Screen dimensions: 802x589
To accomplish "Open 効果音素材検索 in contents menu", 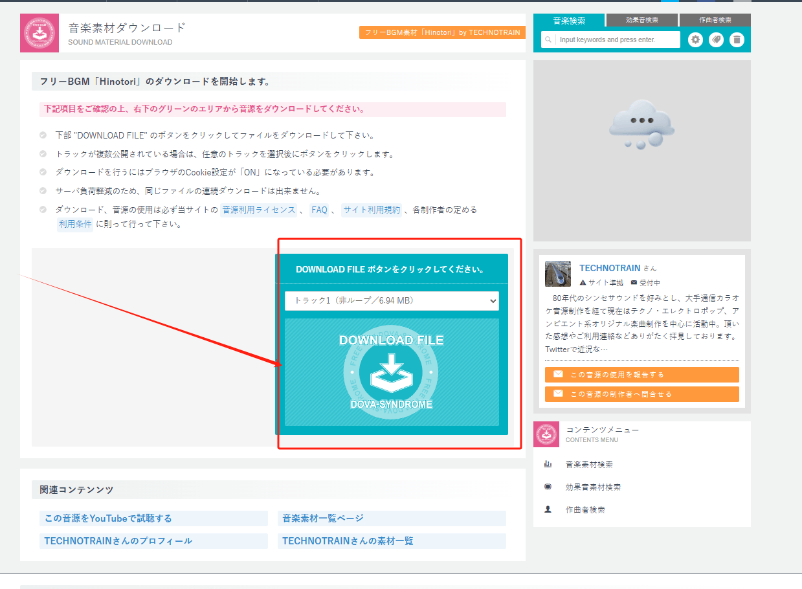I will [592, 487].
